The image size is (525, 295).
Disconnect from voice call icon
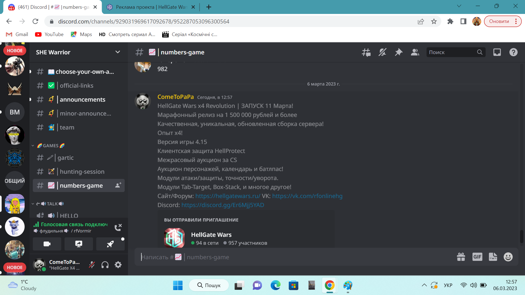pos(118,227)
